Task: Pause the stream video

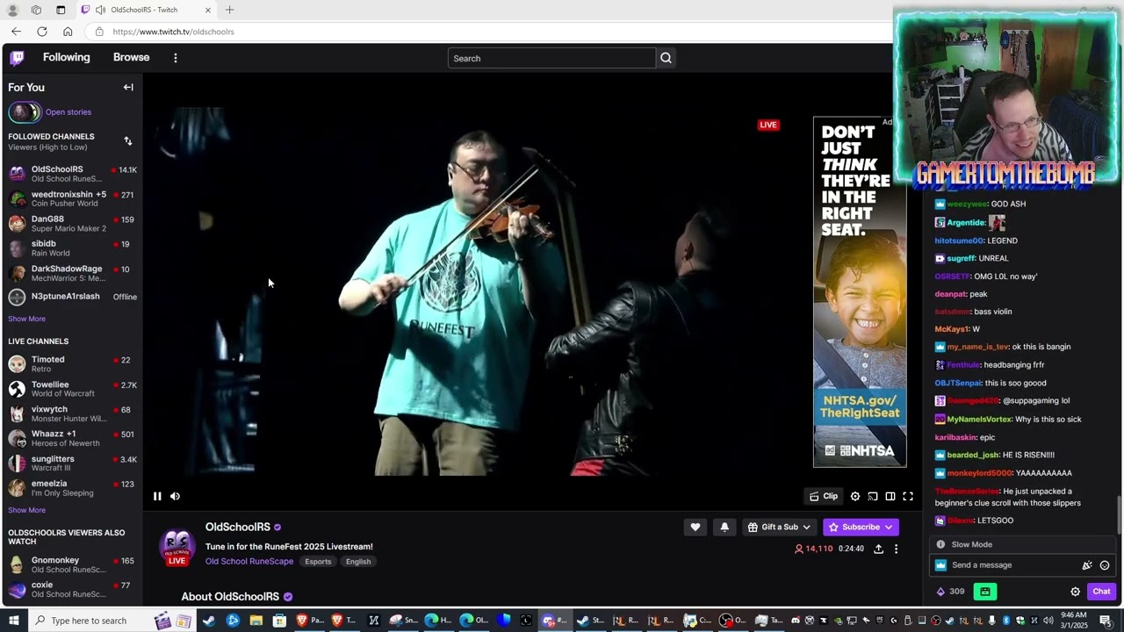Action: point(157,496)
